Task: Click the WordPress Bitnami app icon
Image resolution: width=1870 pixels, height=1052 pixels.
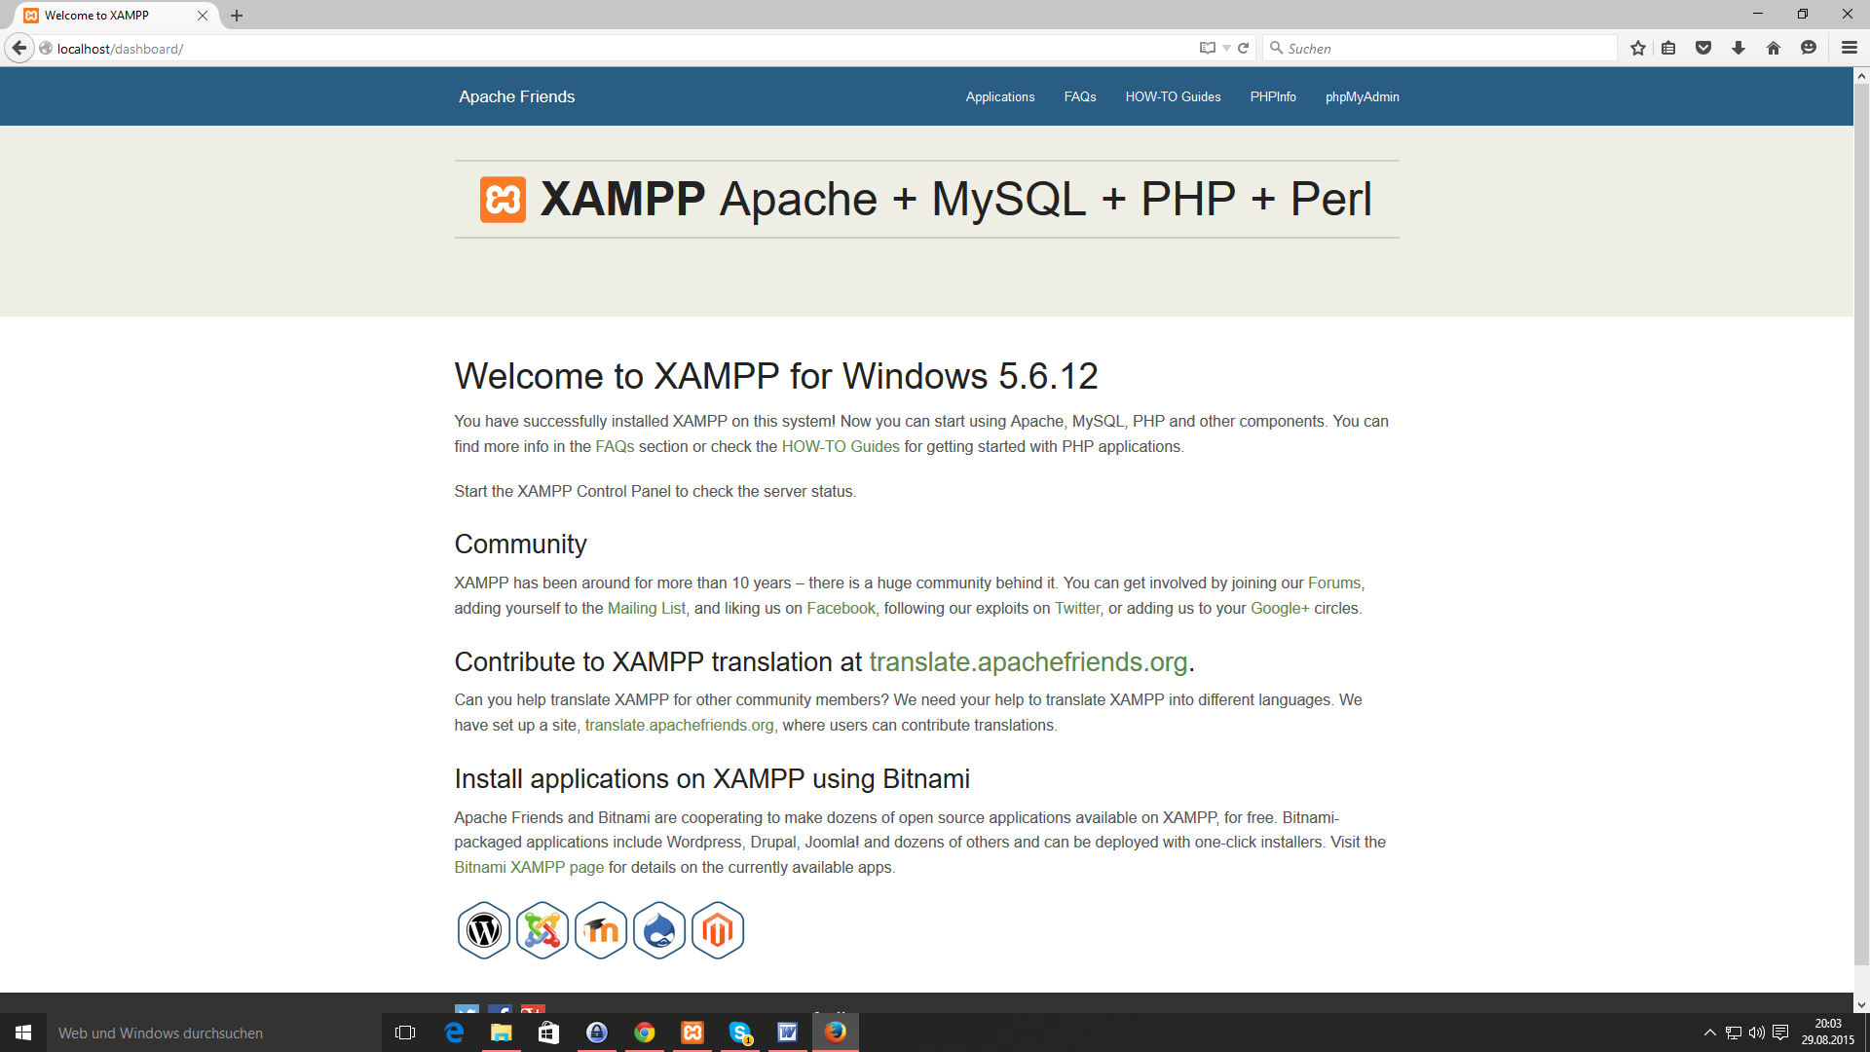Action: coord(483,930)
